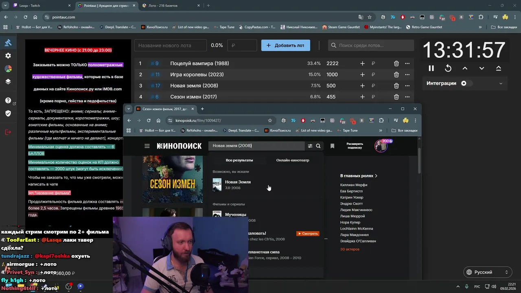521x293 pixels.
Task: Delete the lot Поцелуй вампира (1988)
Action: (396, 63)
